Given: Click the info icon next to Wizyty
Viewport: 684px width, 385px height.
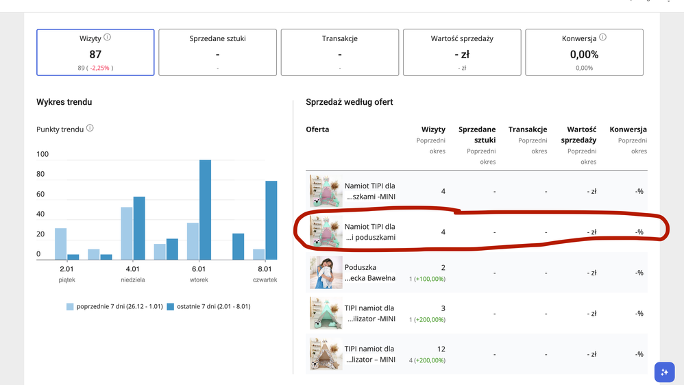Looking at the screenshot, I should (107, 38).
